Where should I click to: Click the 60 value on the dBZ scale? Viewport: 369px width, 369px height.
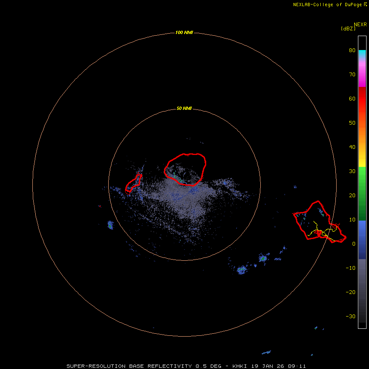point(352,98)
